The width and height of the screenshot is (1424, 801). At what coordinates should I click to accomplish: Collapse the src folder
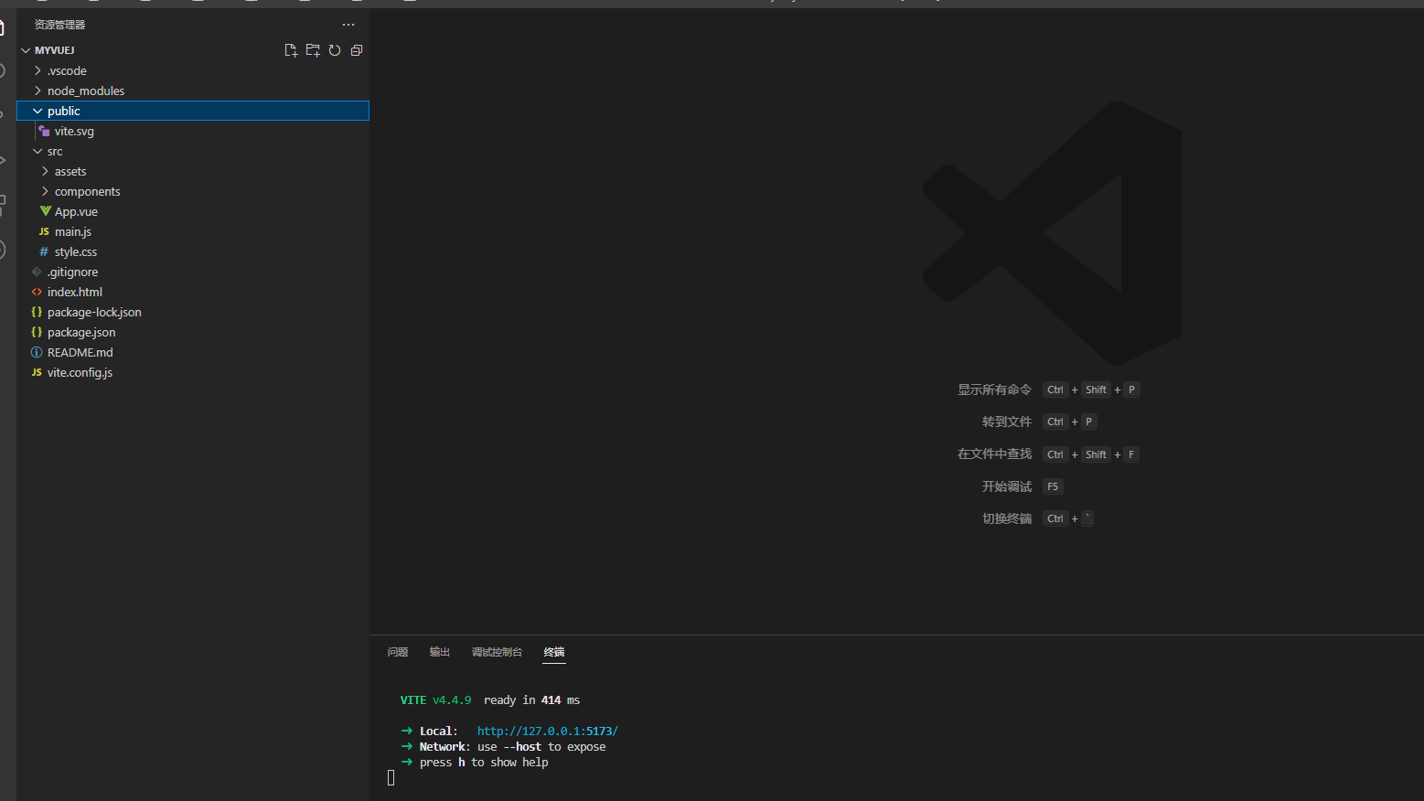37,151
